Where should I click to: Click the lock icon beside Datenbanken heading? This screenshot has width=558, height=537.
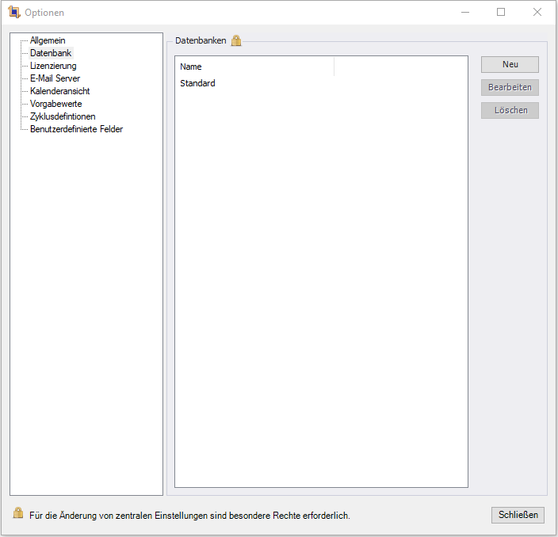click(x=236, y=41)
